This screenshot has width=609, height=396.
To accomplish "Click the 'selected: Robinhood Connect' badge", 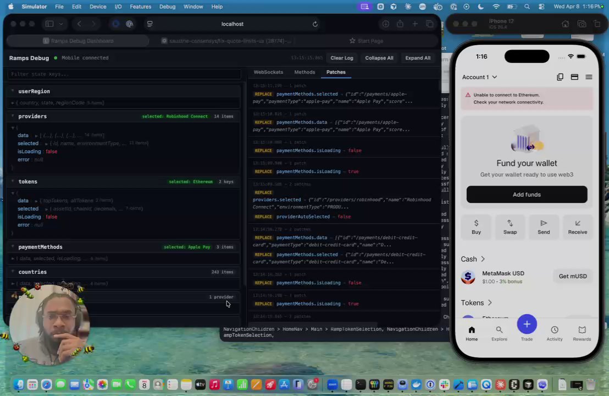I will [x=175, y=117].
